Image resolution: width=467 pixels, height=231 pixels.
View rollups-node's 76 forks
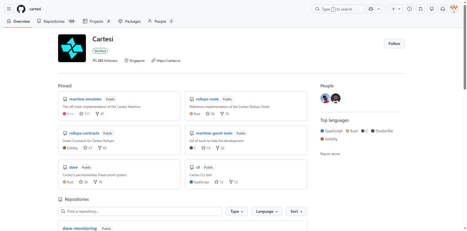(x=225, y=114)
